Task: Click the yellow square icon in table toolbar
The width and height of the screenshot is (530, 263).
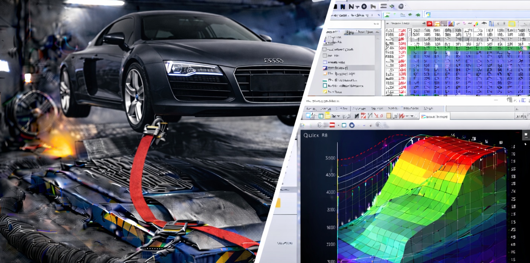Action: [512, 24]
